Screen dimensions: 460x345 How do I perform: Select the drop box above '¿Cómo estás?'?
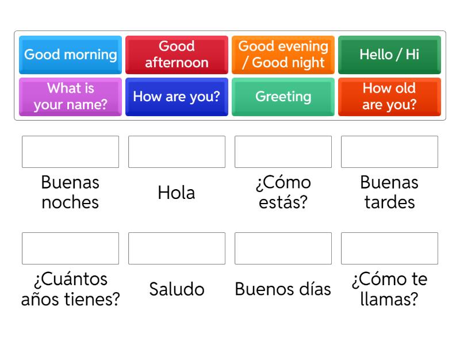pyautogui.click(x=283, y=152)
